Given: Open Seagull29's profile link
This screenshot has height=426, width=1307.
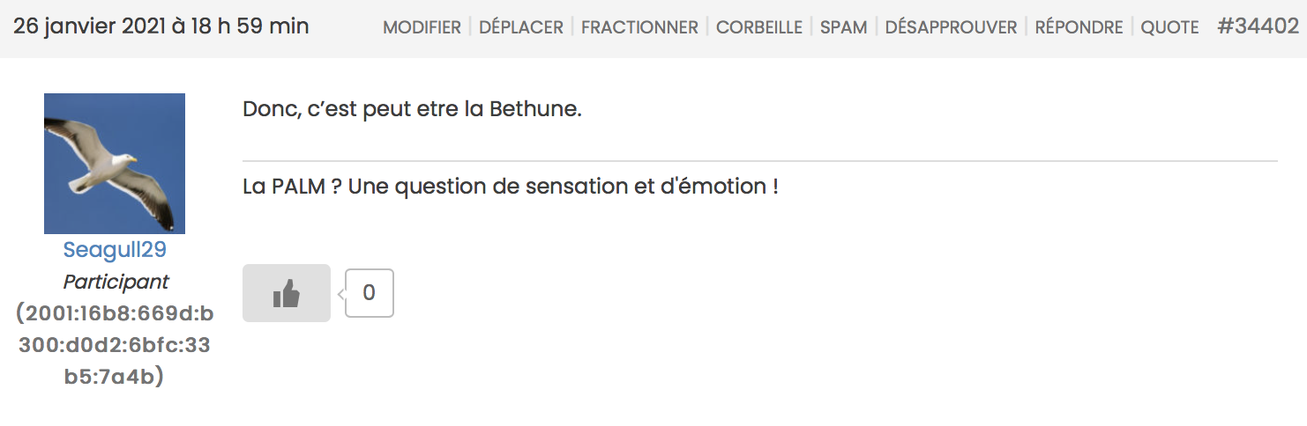Looking at the screenshot, I should tap(115, 250).
